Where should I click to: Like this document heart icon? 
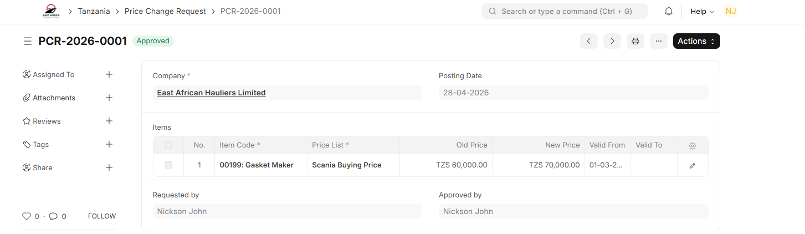coord(27,216)
